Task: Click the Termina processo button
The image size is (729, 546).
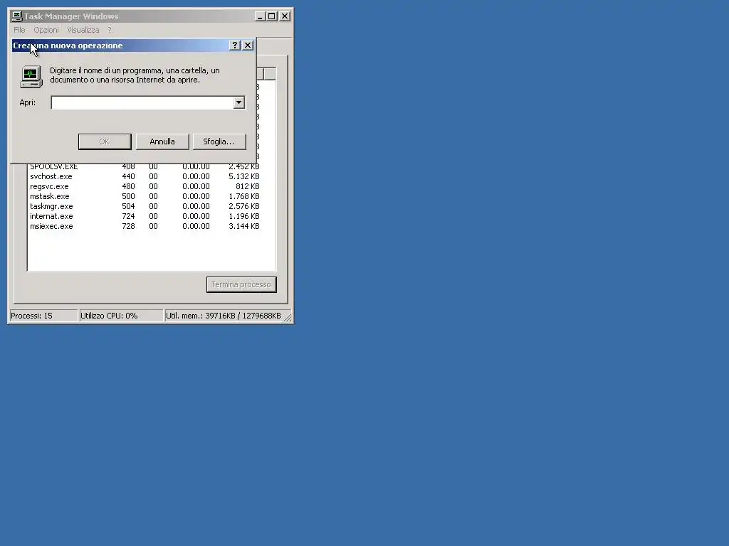Action: point(241,284)
